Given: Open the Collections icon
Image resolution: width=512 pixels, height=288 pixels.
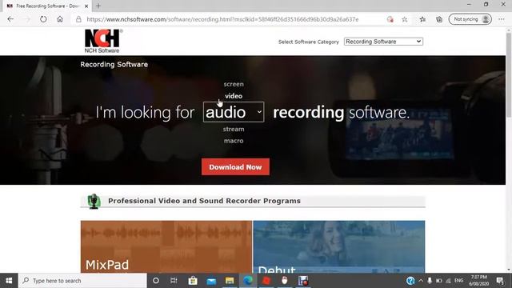Looking at the screenshot, I should (x=439, y=19).
